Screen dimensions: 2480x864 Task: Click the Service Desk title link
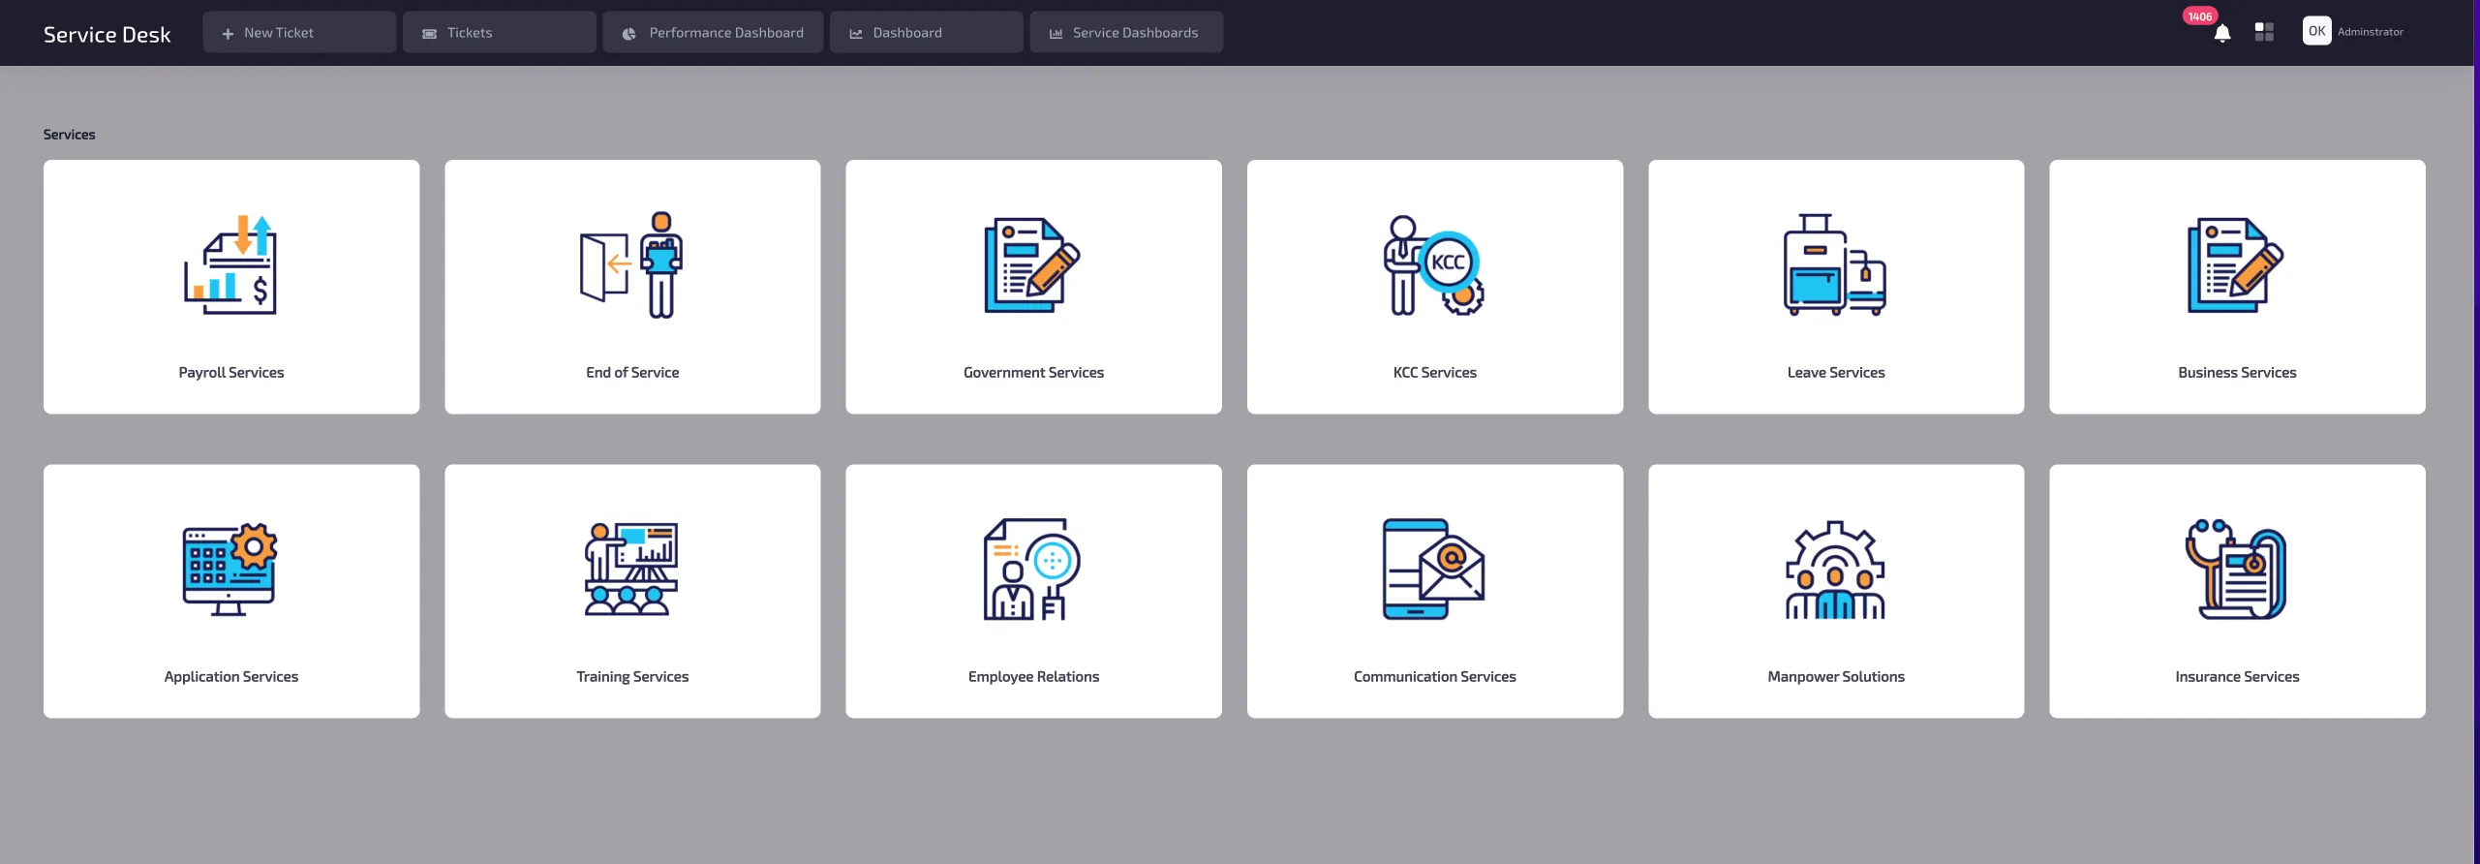pos(107,35)
